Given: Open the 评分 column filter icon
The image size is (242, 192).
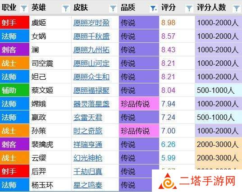Looking at the screenshot, I should [189, 8].
